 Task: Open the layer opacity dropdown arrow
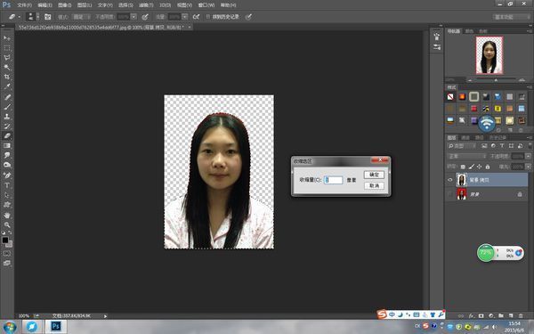(528, 156)
